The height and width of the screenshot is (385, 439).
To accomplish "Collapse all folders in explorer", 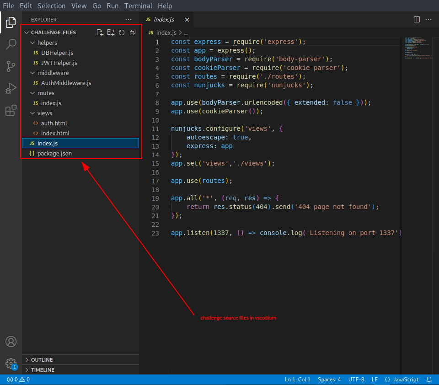I will point(133,32).
